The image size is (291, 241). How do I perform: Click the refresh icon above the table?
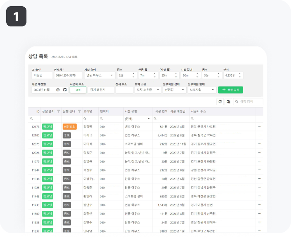tap(220, 101)
